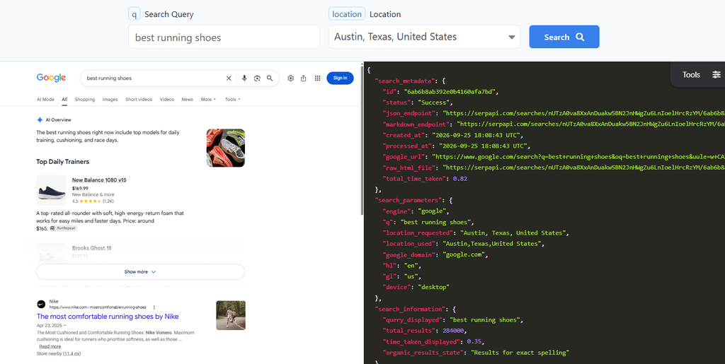This screenshot has height=364, width=725.
Task: Click the Search Query input field
Action: point(224,37)
